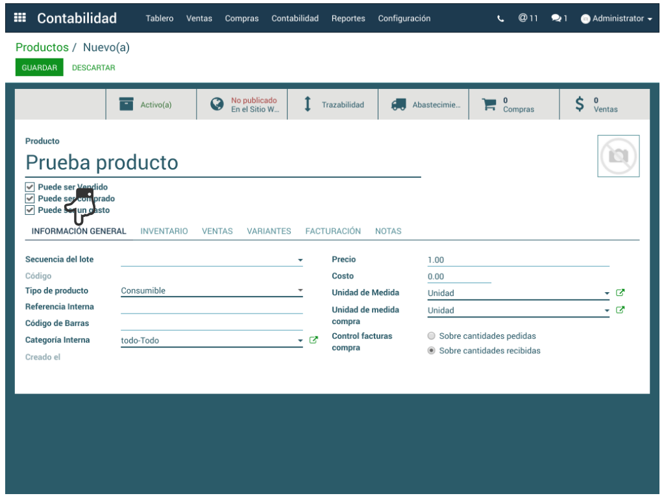
Task: Open the chat conversations icon
Action: pos(559,18)
